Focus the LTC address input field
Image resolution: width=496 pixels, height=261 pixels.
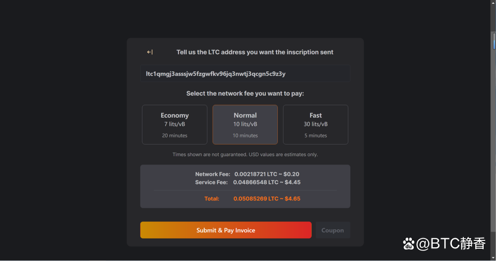click(245, 74)
